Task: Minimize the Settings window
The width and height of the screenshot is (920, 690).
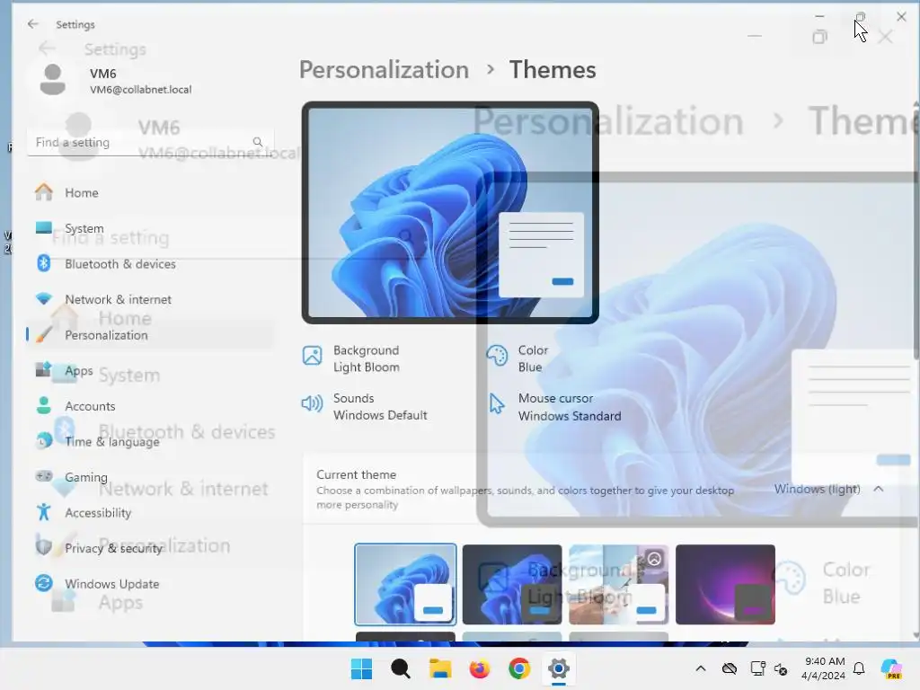Action: 819,16
